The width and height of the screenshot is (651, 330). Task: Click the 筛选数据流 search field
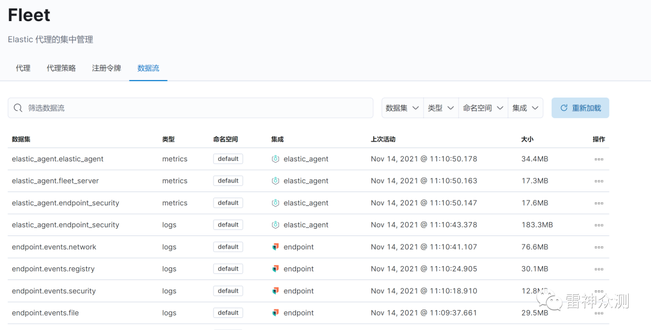click(x=190, y=108)
